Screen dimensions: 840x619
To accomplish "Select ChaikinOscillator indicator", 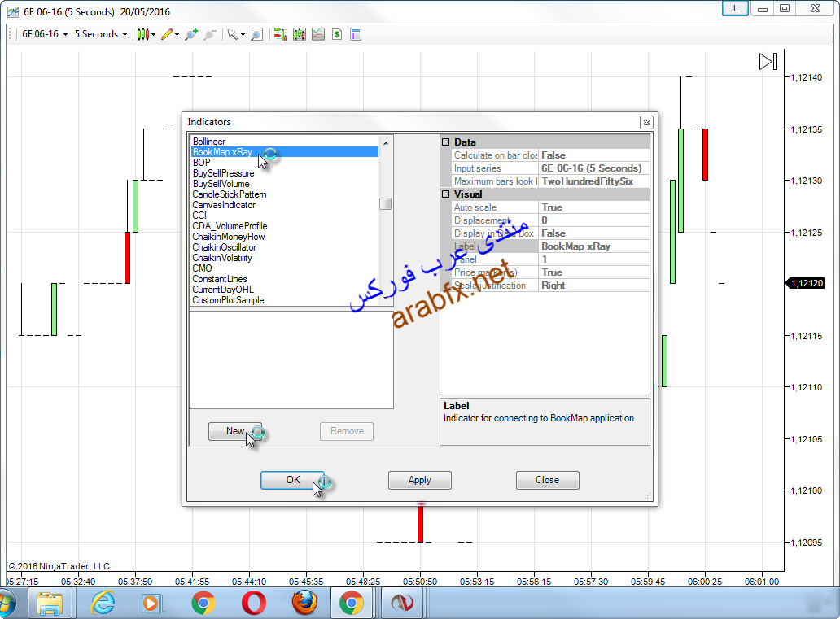I will coord(285,247).
